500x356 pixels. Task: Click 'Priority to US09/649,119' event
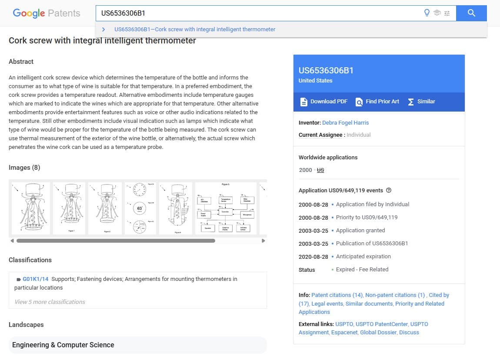click(x=367, y=217)
